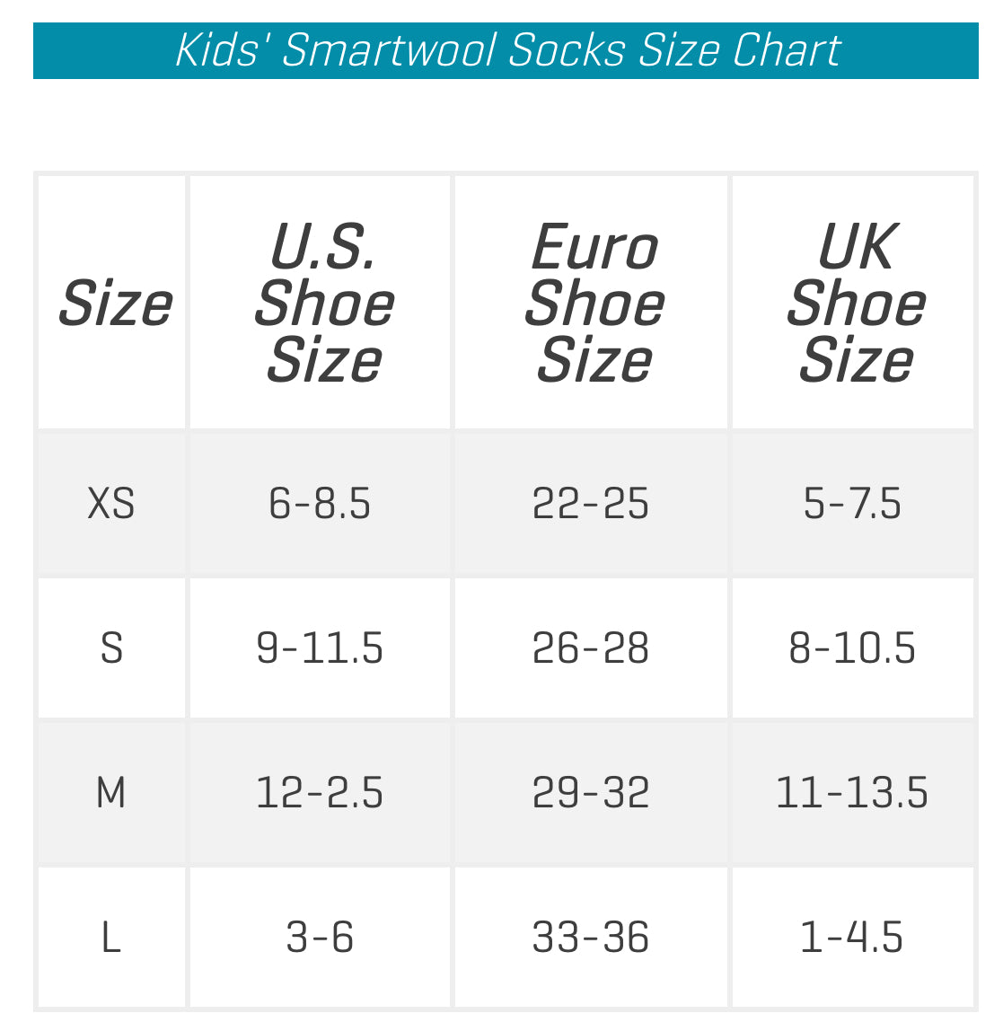Click the 8-10.5 UK size cell
1003x1031 pixels.
(852, 648)
